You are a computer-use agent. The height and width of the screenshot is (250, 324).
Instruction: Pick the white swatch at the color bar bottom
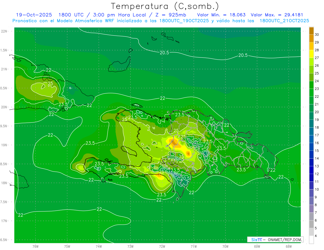311,240
